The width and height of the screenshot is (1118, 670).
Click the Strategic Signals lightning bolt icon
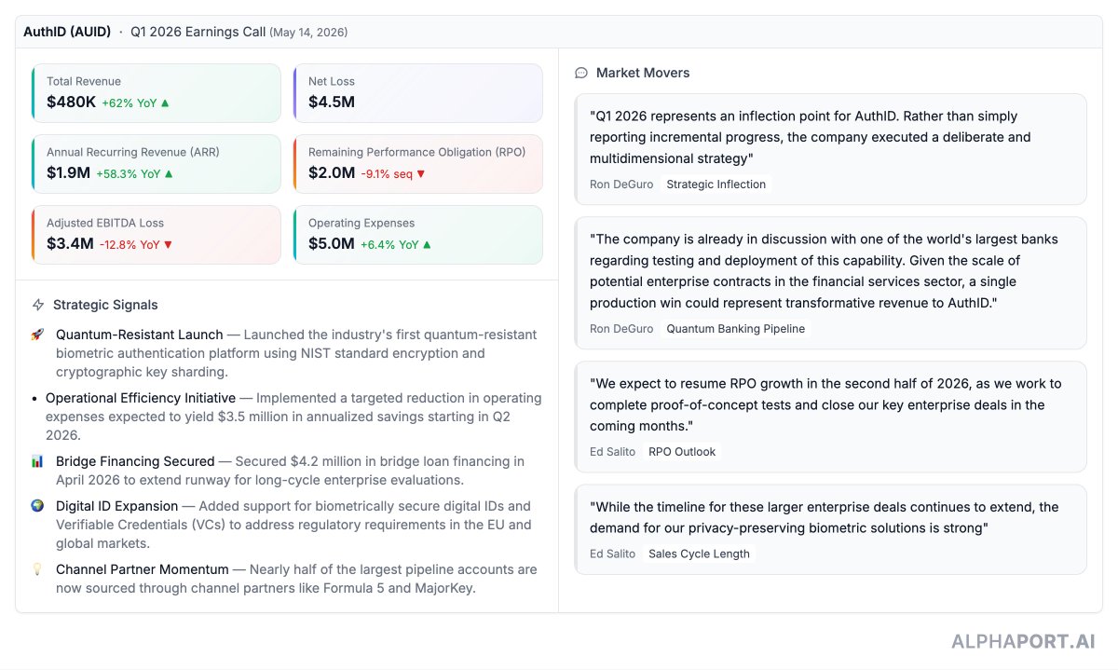[38, 305]
